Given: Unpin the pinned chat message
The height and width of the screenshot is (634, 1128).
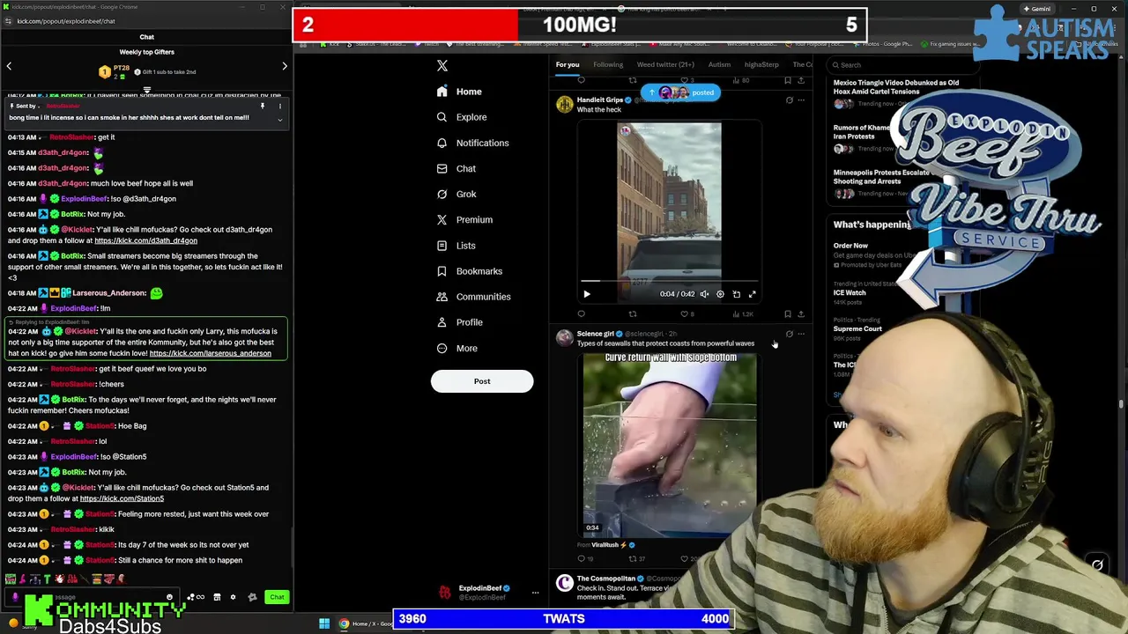Looking at the screenshot, I should pos(262,107).
